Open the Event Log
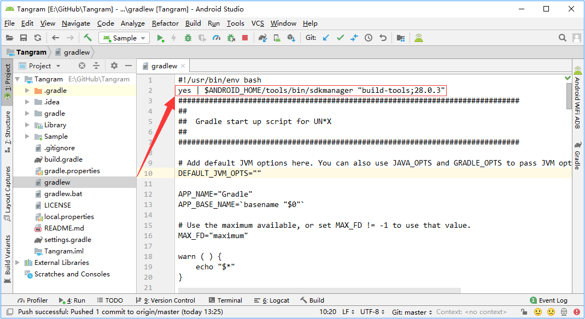The height and width of the screenshot is (319, 585). pos(548,300)
